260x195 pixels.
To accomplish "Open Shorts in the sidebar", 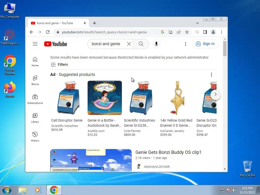I will tap(35, 80).
